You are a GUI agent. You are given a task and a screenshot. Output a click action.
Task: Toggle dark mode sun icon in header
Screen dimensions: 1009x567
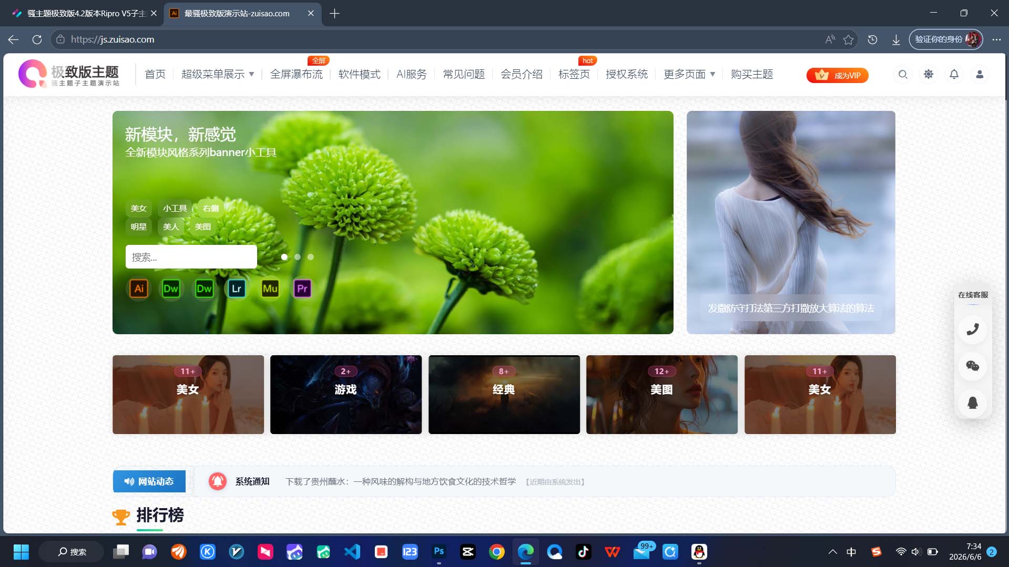coord(929,75)
